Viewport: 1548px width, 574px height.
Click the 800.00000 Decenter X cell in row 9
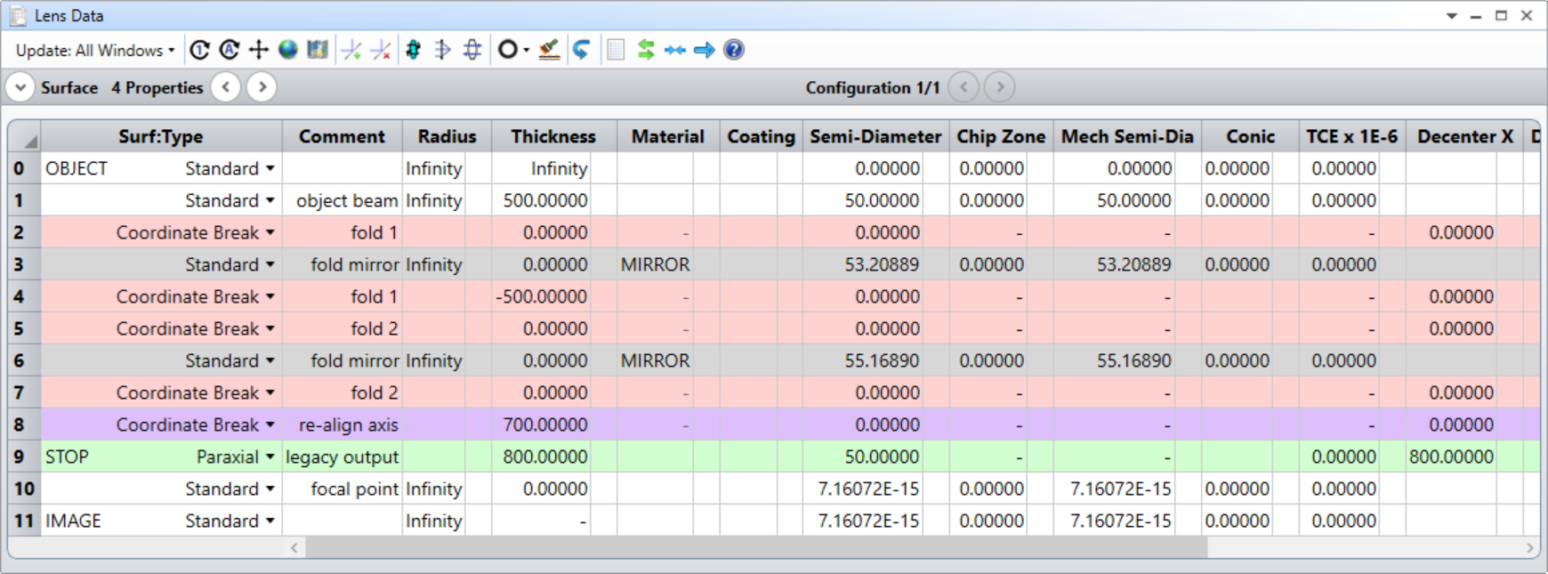1451,457
